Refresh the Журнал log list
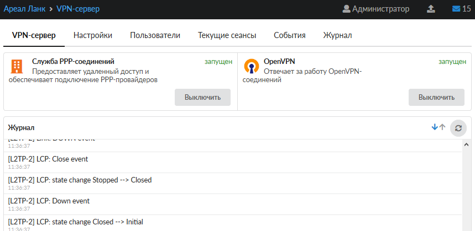 tap(458, 128)
